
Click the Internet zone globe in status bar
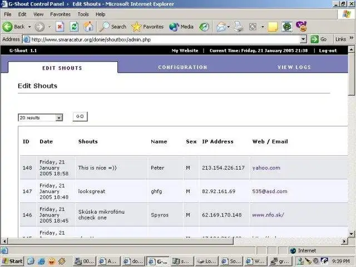tap(293, 251)
